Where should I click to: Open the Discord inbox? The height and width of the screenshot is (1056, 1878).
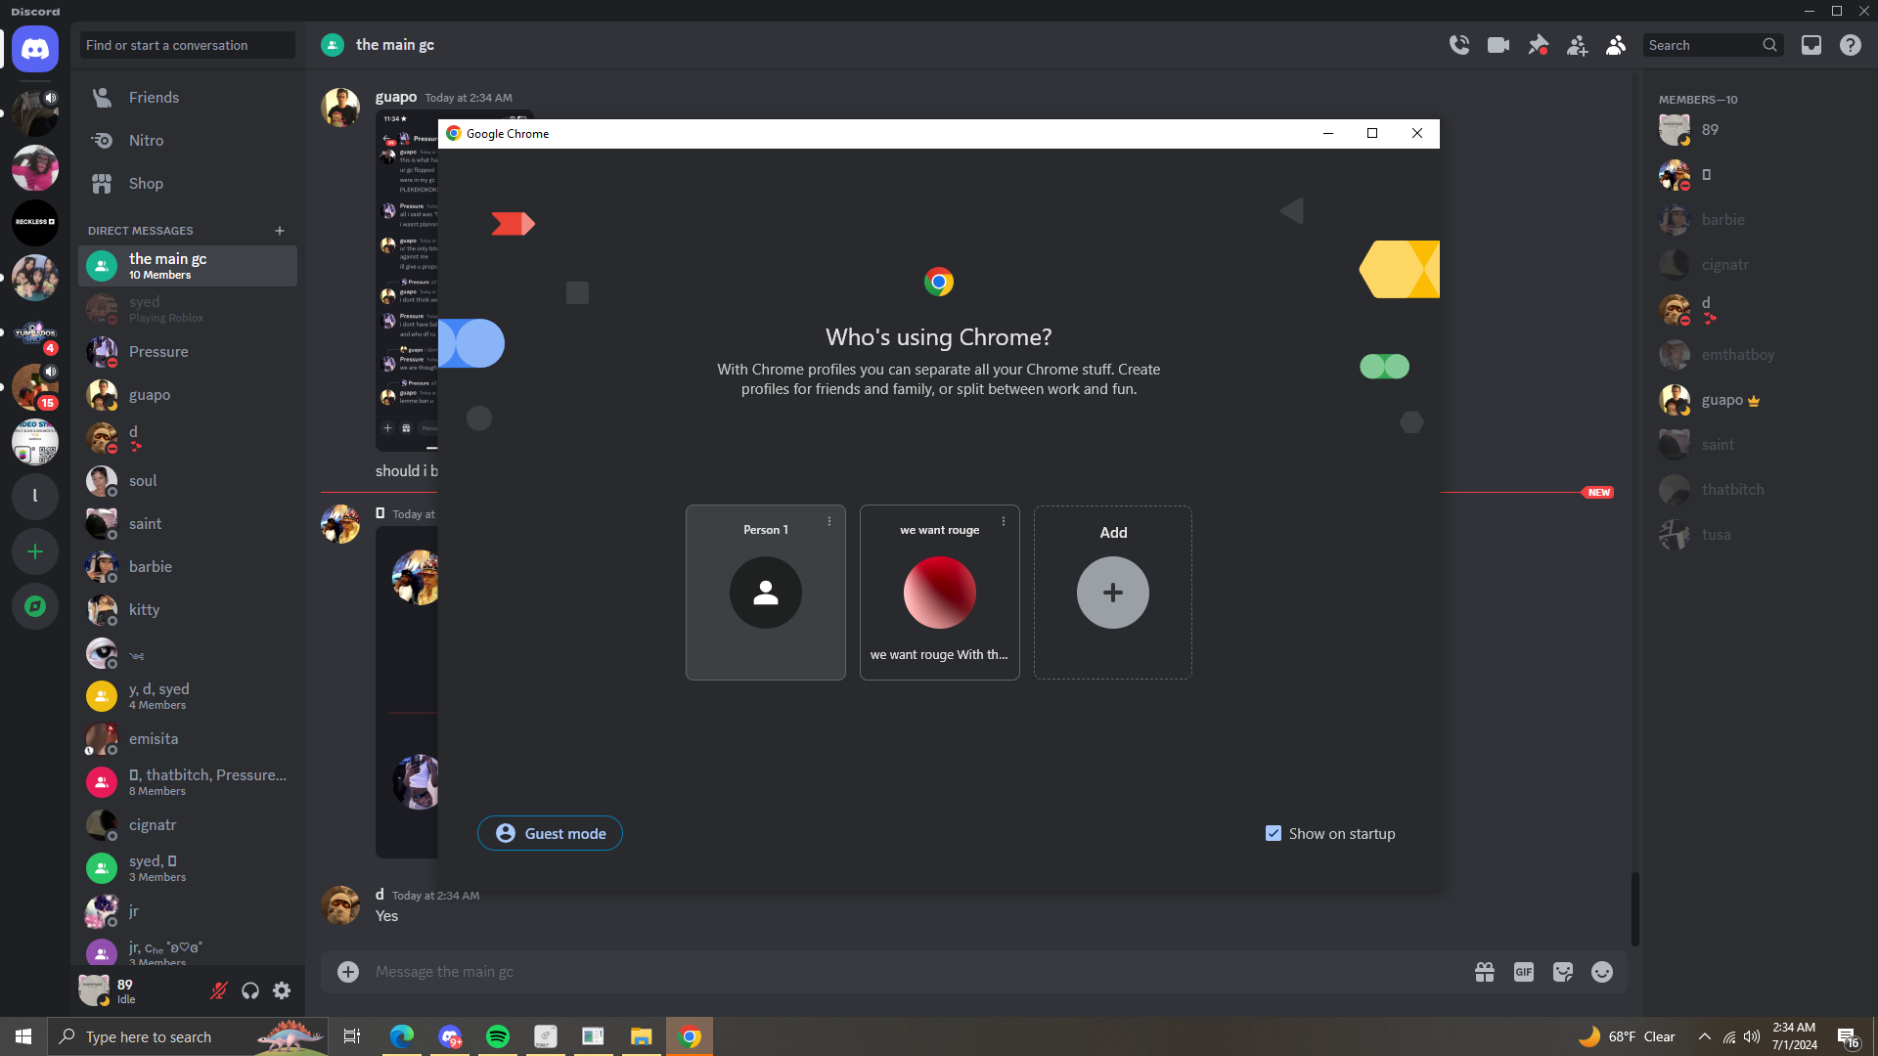point(1811,45)
